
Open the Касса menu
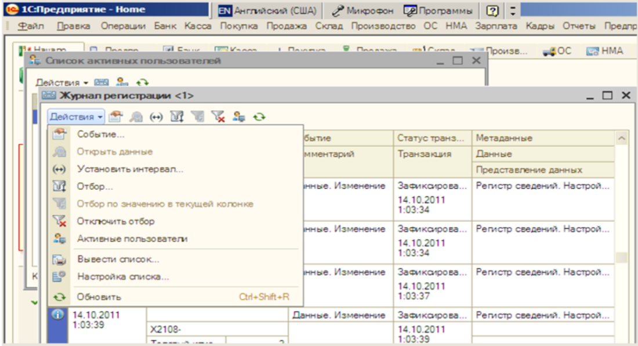(198, 26)
